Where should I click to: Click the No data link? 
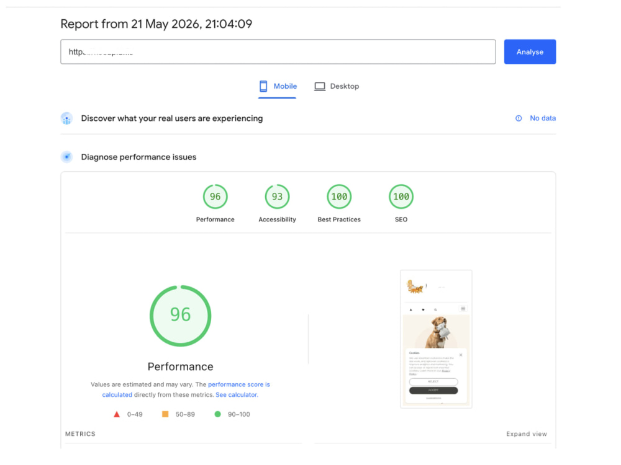(543, 118)
